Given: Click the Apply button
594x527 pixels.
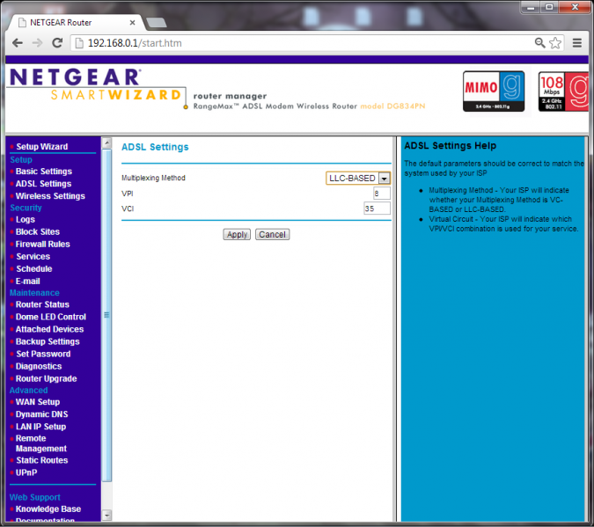Looking at the screenshot, I should 237,235.
